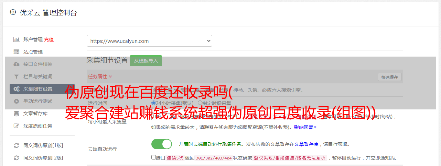Open the blue 文章暂存库 link in the description
This screenshot has width=441, height=166.
pos(306,144)
